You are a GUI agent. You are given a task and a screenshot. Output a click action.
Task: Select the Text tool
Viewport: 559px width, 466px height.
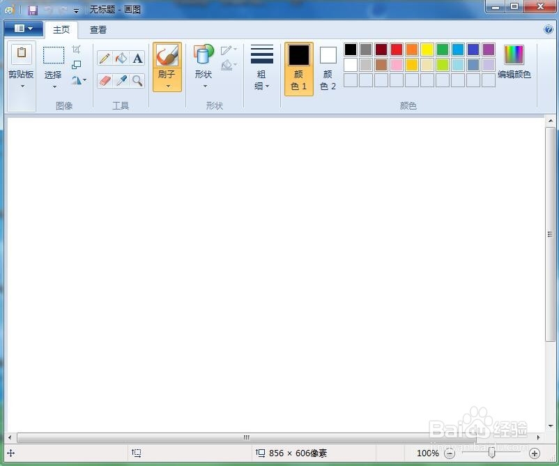click(137, 58)
